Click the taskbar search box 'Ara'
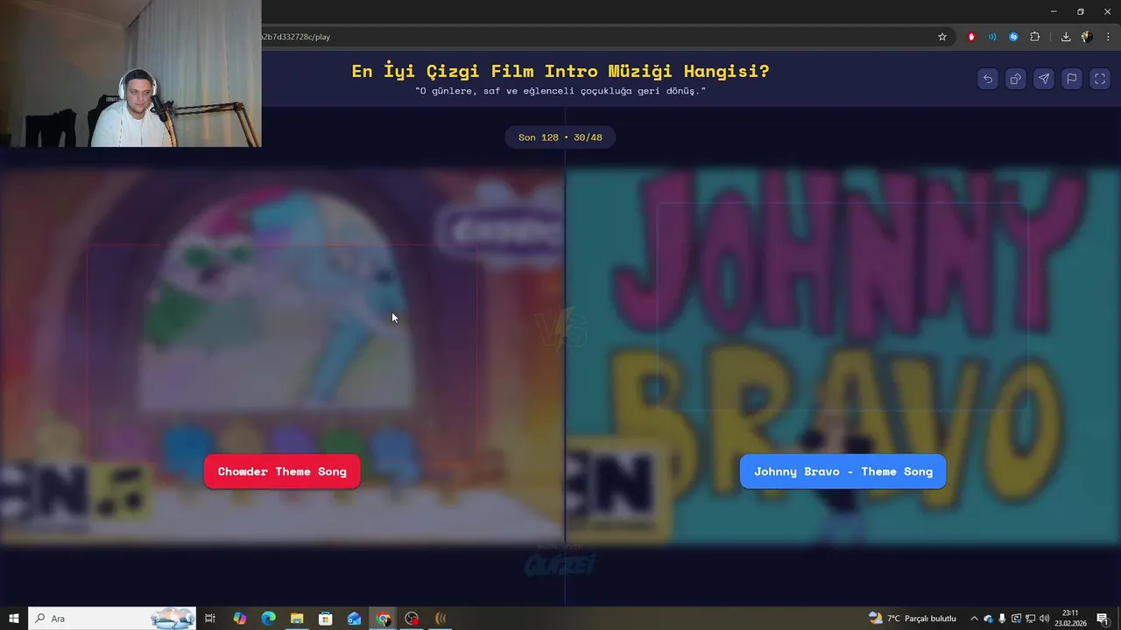The image size is (1121, 630). [x=114, y=619]
